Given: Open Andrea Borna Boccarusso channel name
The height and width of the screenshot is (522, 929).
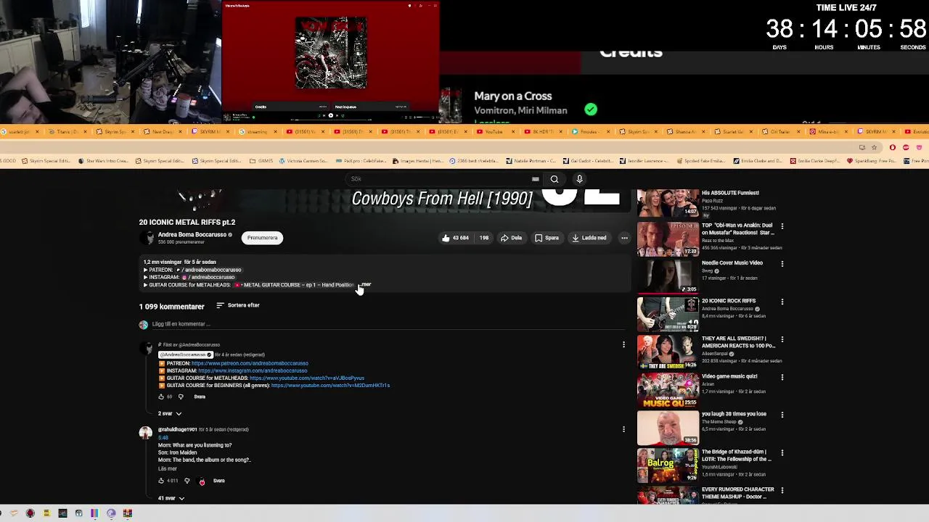Looking at the screenshot, I should (x=192, y=235).
